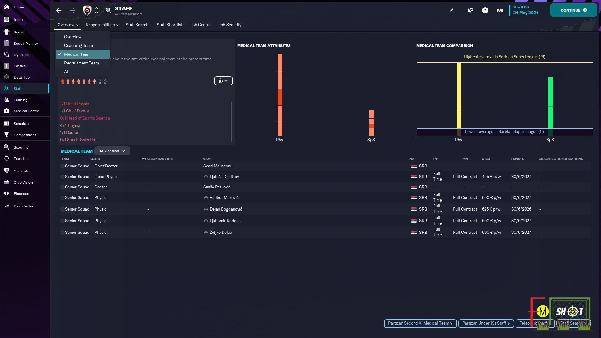Toggle the Željko Đekić row selector
Viewport: 601px width, 338px height.
coord(62,233)
